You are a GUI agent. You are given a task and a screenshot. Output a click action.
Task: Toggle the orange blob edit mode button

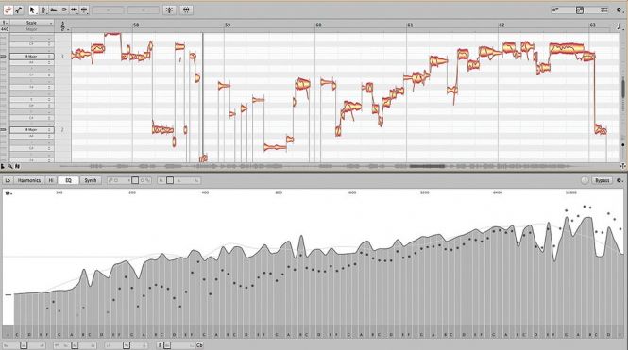pos(8,10)
